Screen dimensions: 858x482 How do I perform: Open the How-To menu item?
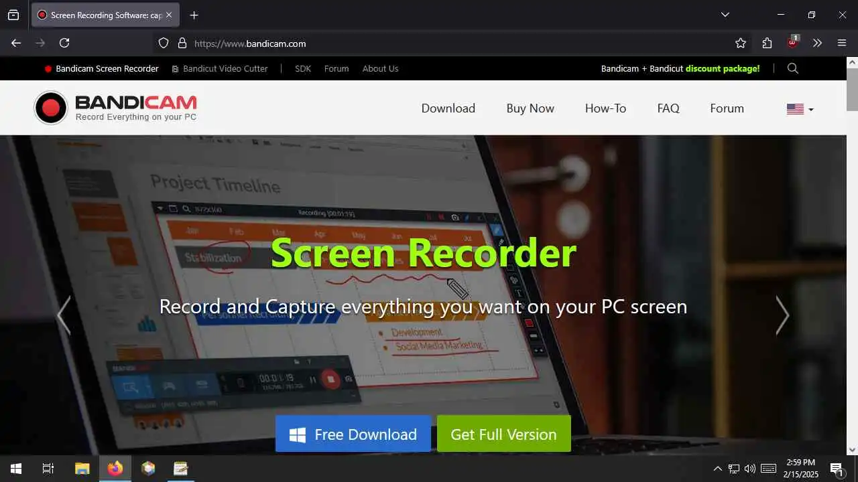pos(605,108)
